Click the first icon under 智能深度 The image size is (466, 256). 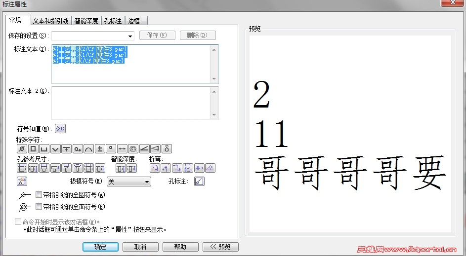pyautogui.click(x=121, y=168)
